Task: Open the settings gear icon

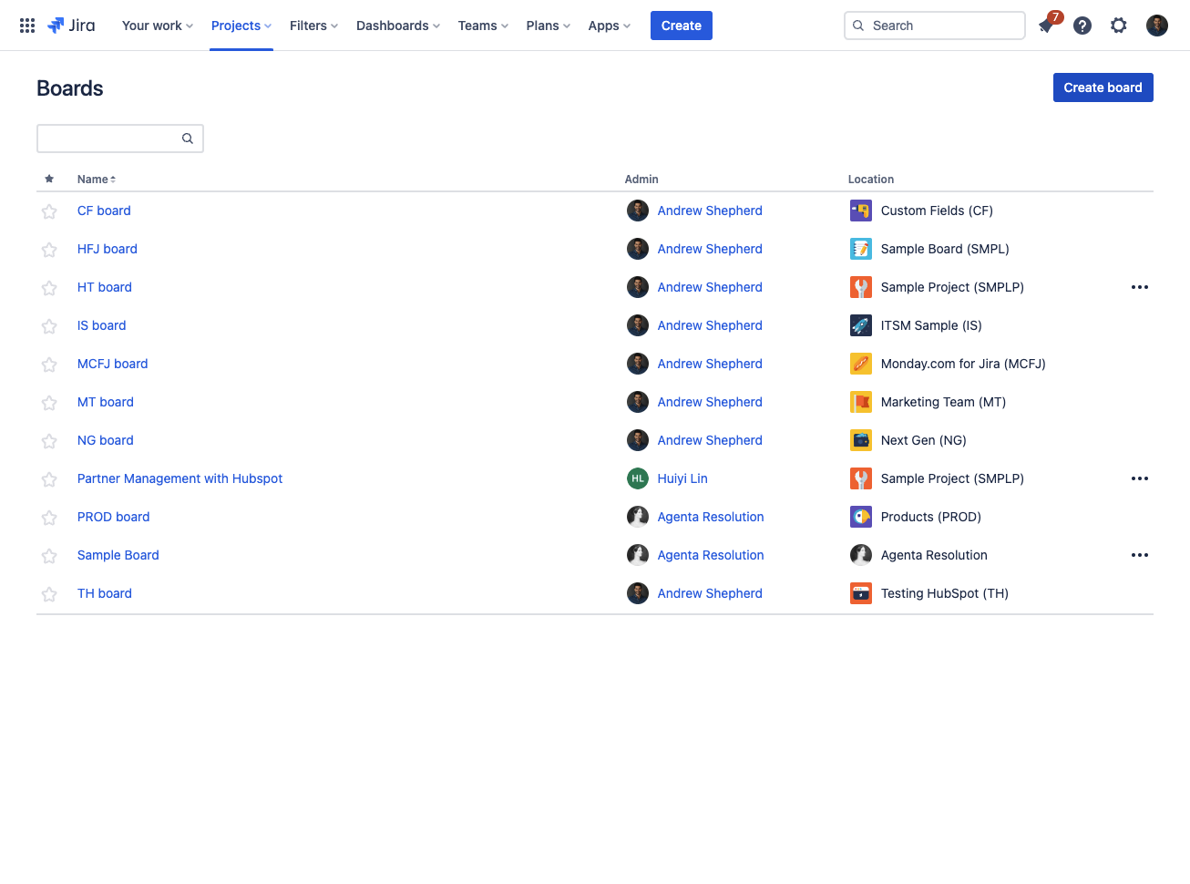Action: coord(1119,26)
